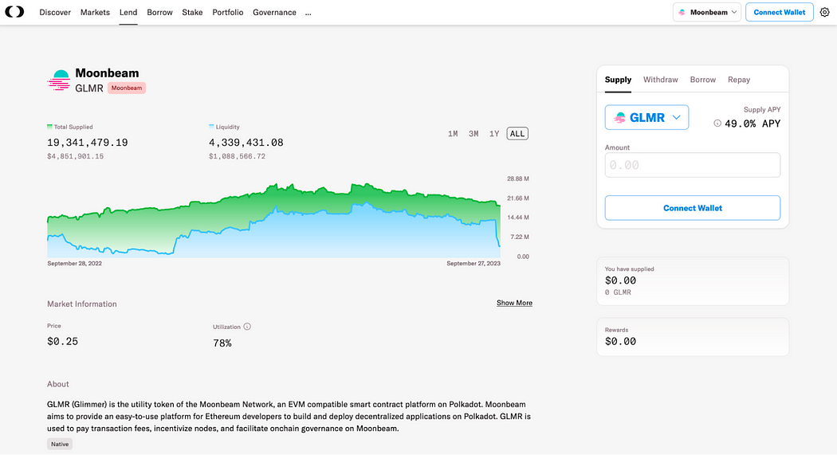Screen dimensions: 837x455
Task: Click the $1,088,566.72 liquidity USD value
Action: coord(237,156)
